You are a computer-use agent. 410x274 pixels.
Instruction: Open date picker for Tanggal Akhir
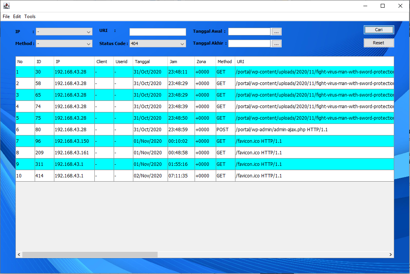(x=277, y=44)
